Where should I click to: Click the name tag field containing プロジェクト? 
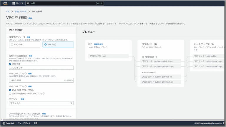pyautogui.click(x=41, y=68)
